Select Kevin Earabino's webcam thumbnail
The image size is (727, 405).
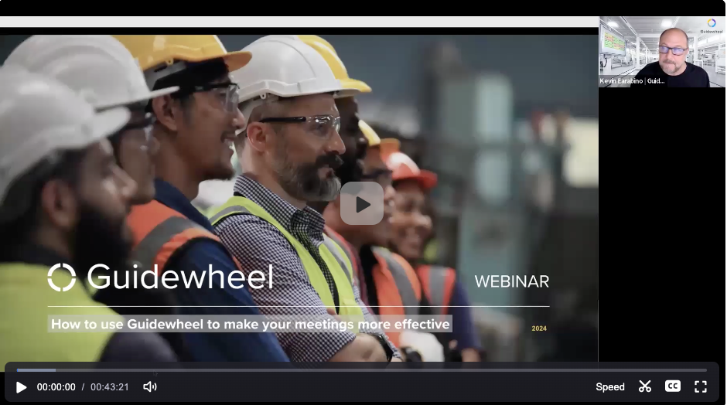coord(661,52)
